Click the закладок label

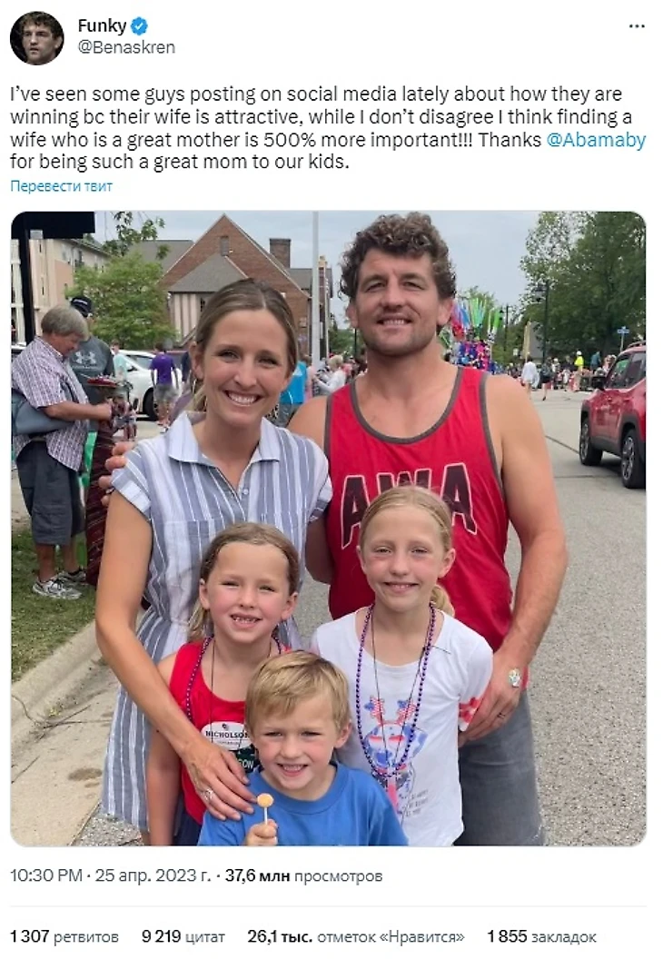[563, 936]
